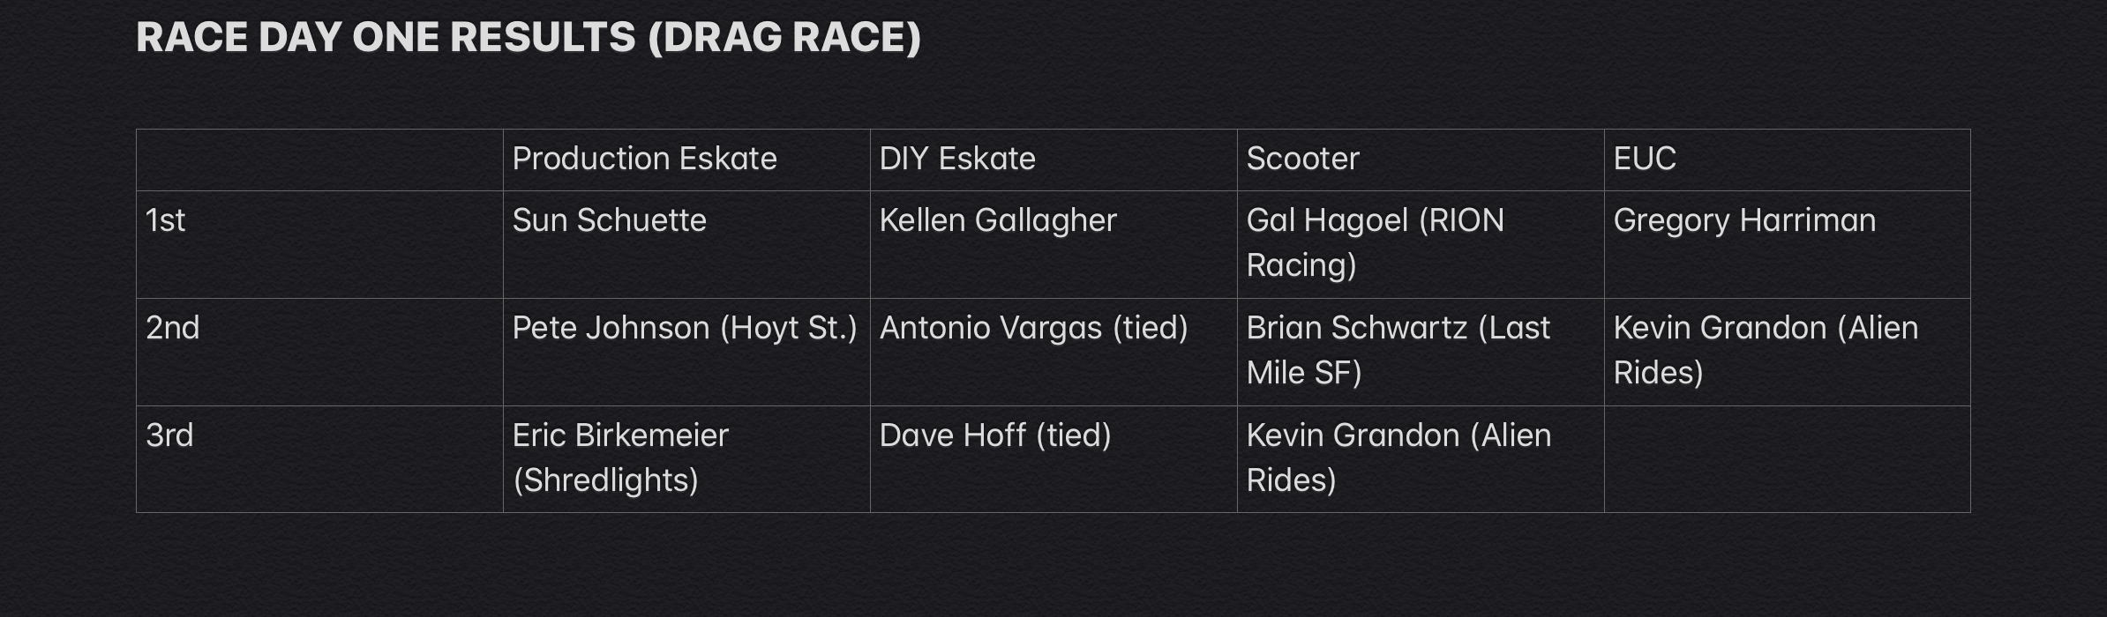Click the Gregory Harriman cell
2107x617 pixels.
1788,244
